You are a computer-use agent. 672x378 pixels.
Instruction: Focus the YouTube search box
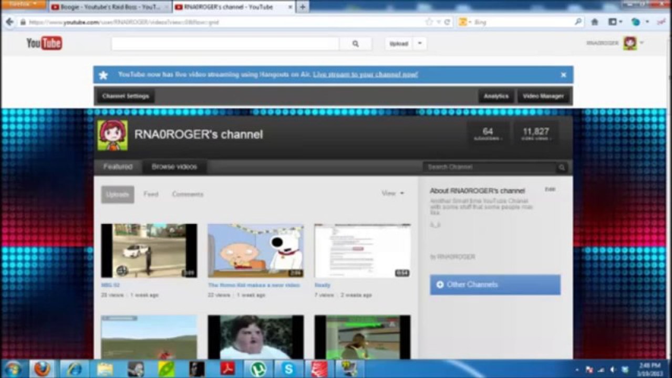[225, 44]
